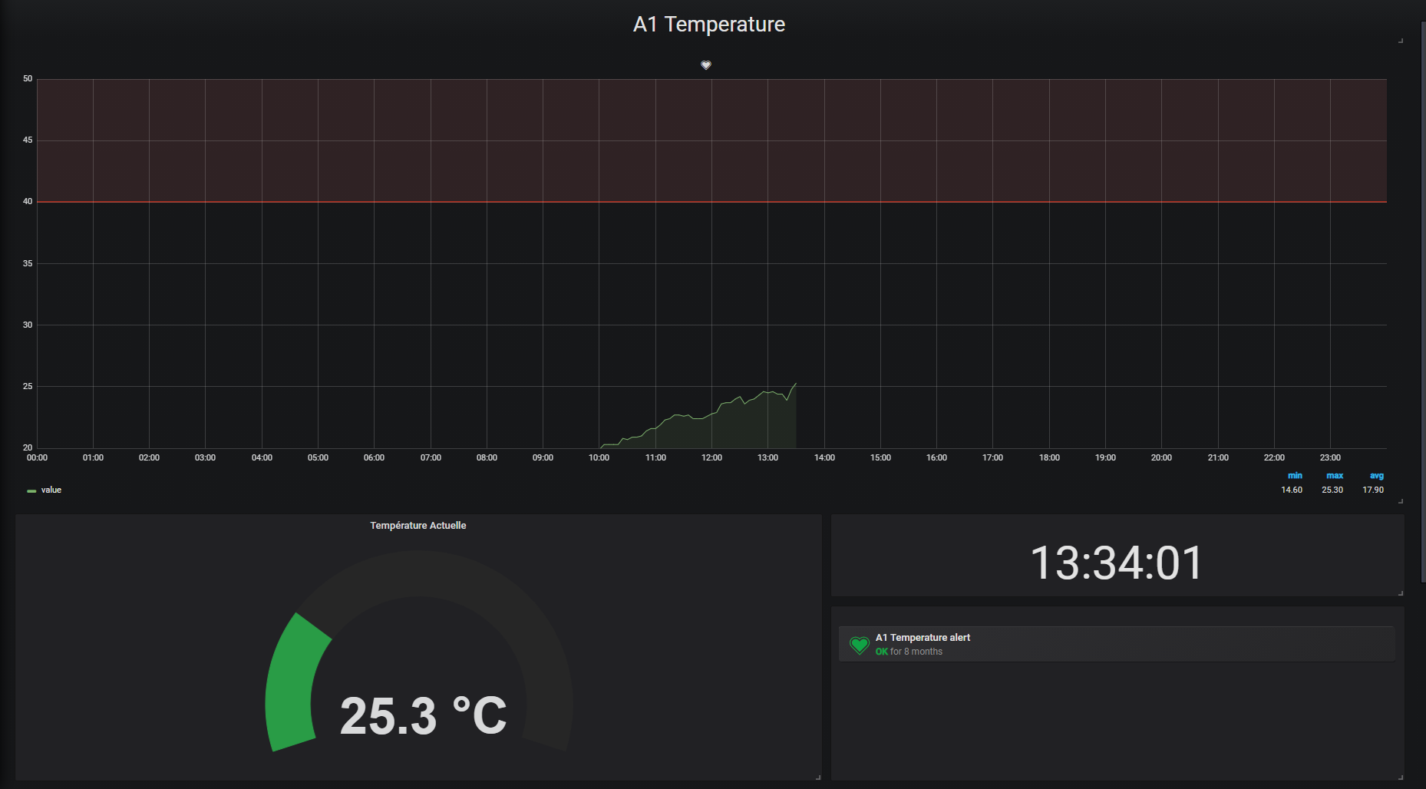Toggle the 'value' series in the legend

coord(51,490)
